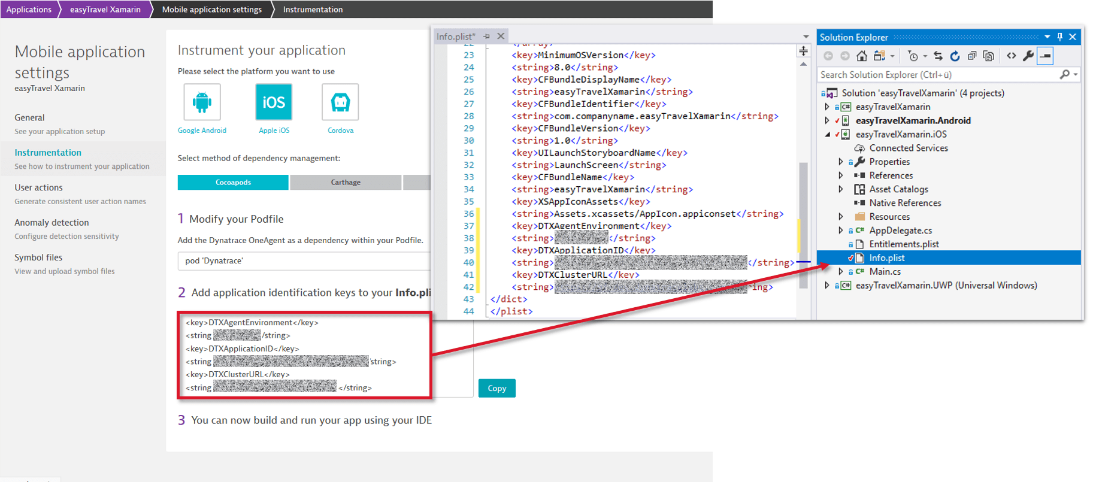Refresh the Solution Explorer

point(955,56)
